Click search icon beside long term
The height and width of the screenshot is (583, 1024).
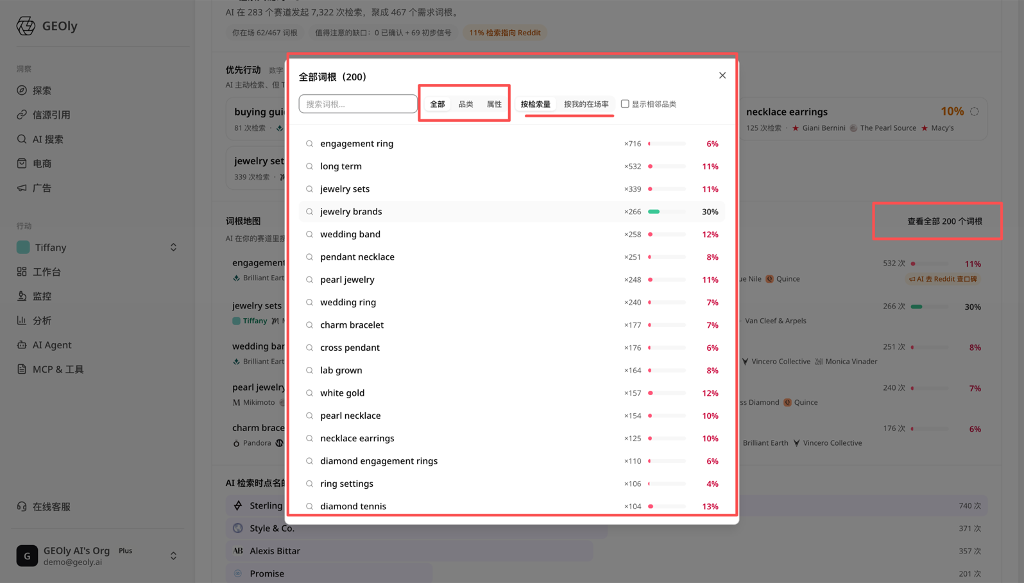(x=309, y=166)
